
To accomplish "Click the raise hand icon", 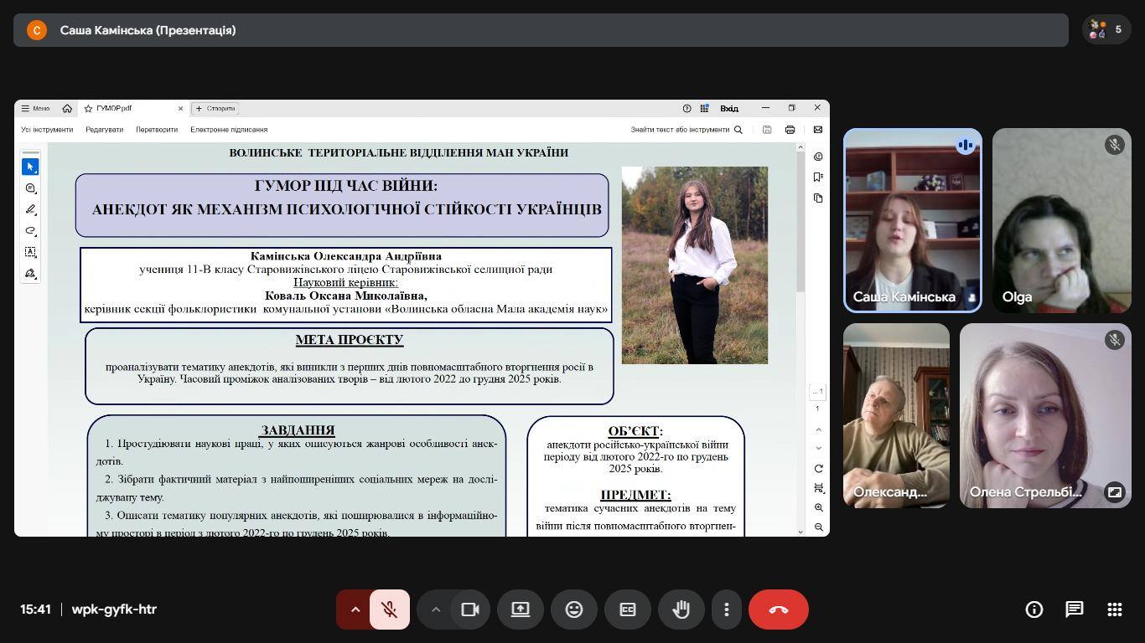I will [681, 610].
